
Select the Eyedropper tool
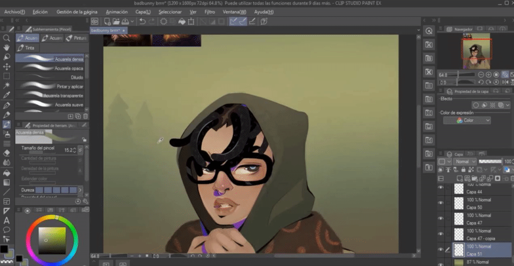[7, 95]
